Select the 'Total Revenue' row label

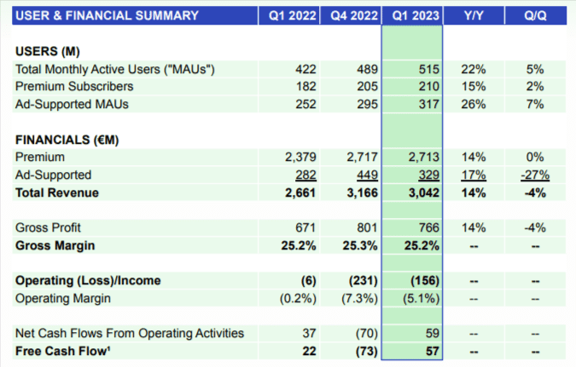pyautogui.click(x=57, y=192)
